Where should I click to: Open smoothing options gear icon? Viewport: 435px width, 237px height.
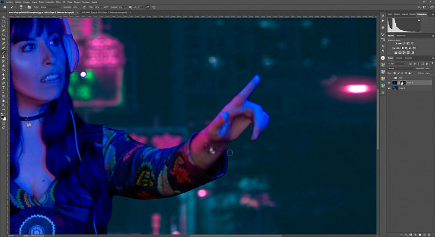pos(130,7)
